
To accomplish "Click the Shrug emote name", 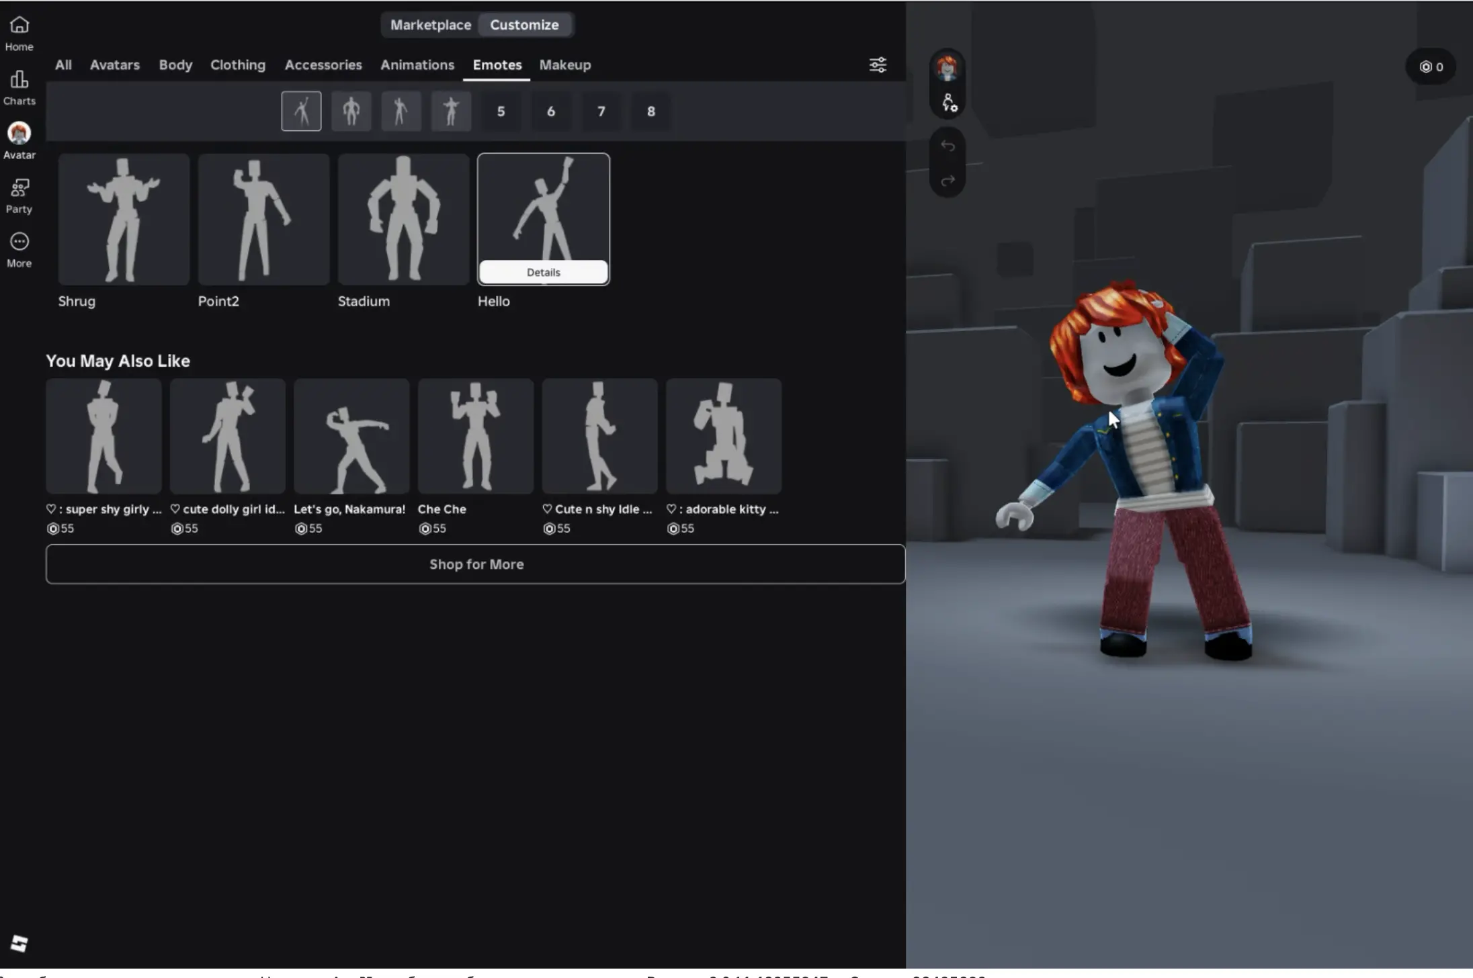I will click(77, 302).
